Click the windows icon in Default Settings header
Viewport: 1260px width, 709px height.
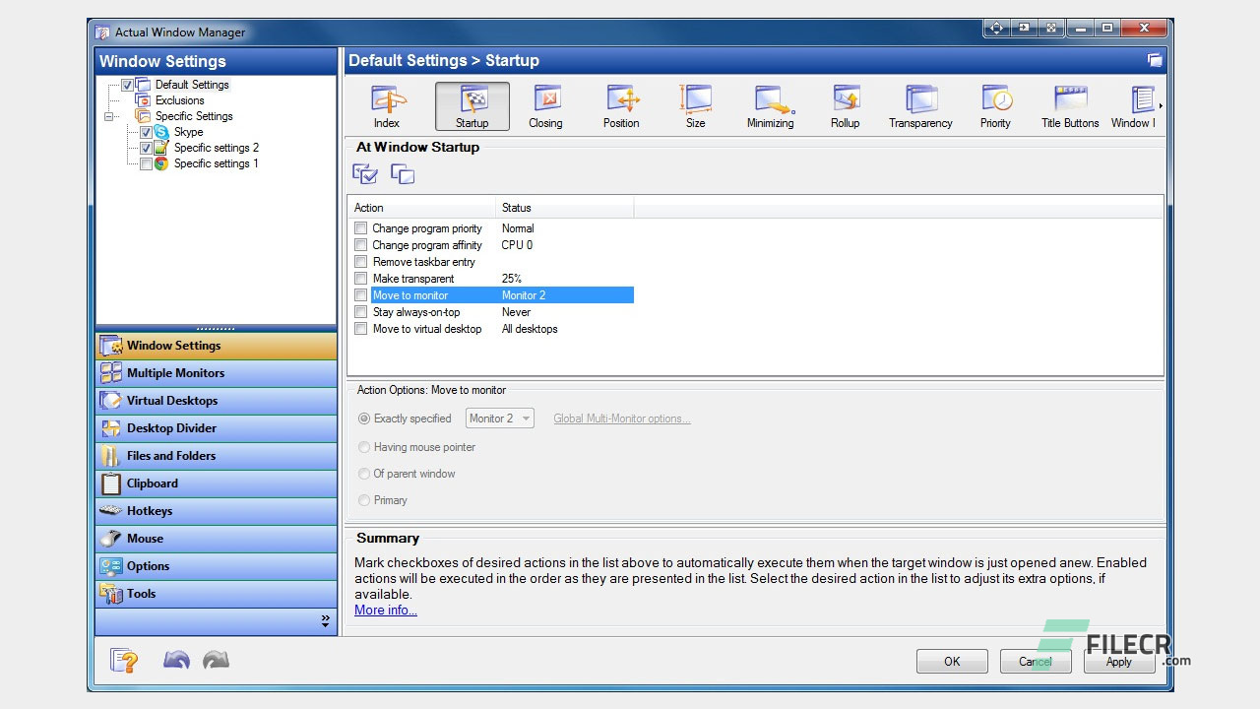pos(1155,60)
